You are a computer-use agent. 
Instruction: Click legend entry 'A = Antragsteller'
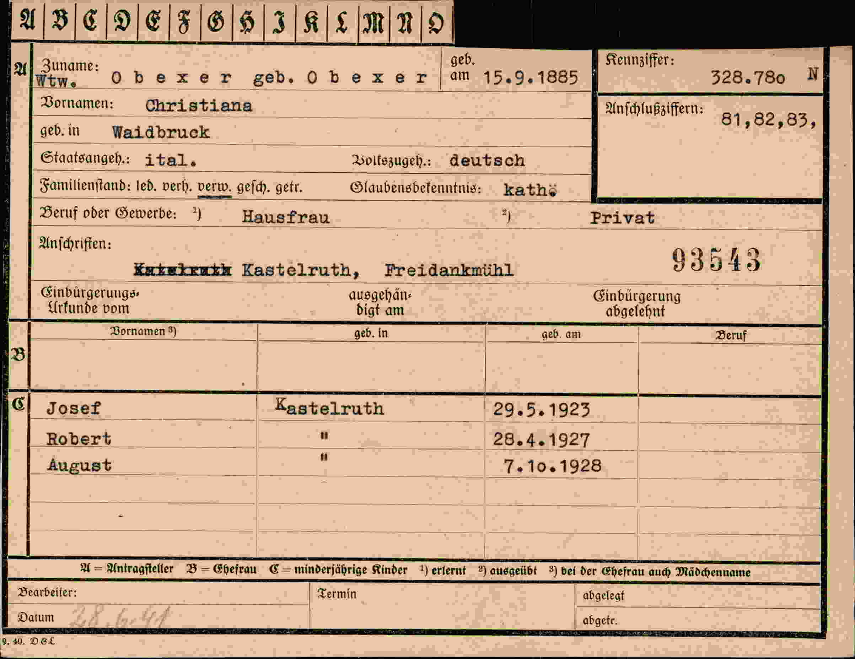tap(127, 569)
